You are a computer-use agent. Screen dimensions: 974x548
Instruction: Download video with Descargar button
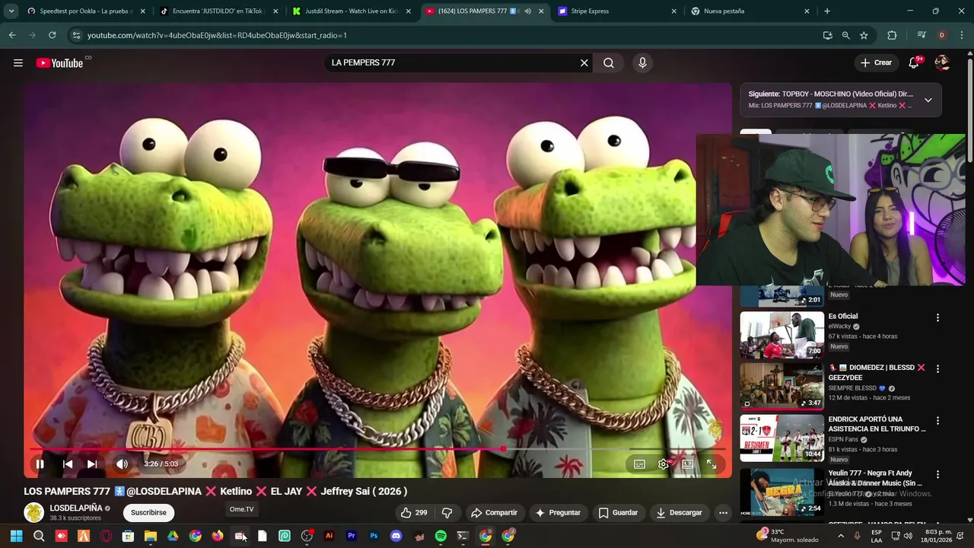[x=679, y=513]
